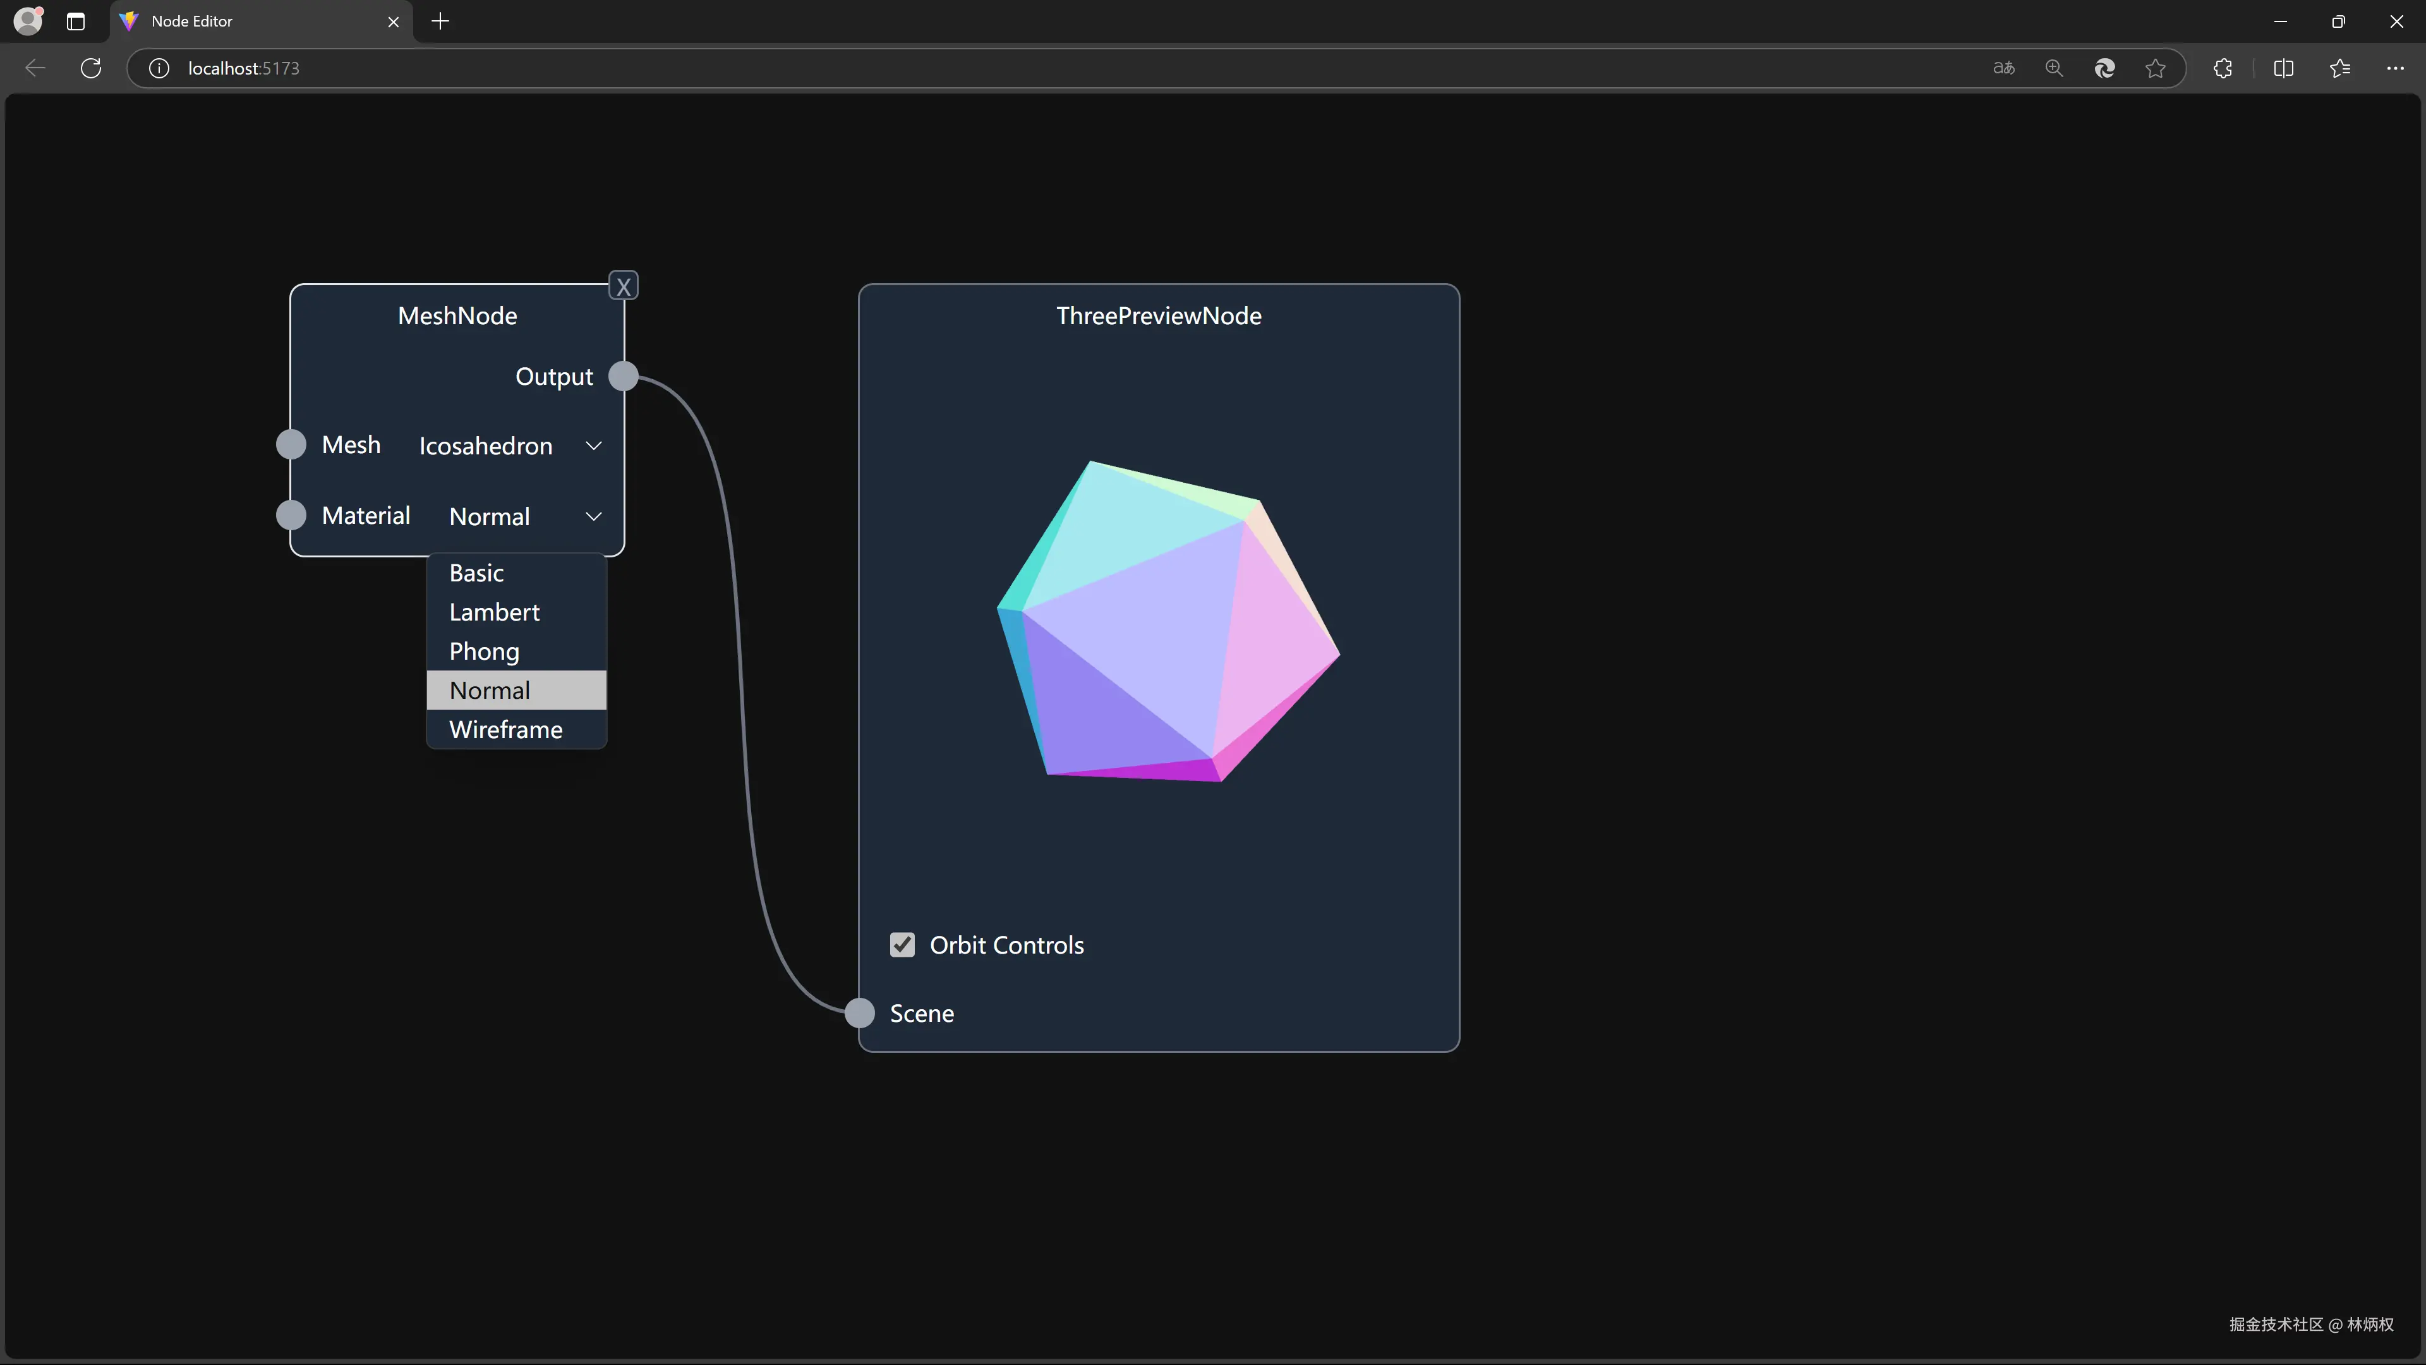The width and height of the screenshot is (2426, 1365).
Task: Close the MeshNode with X button
Action: (624, 286)
